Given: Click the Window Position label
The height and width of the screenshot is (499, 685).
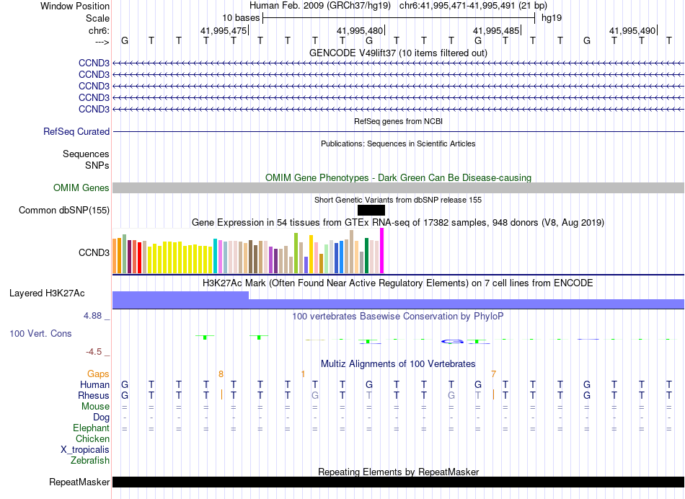Looking at the screenshot, I should (75, 6).
